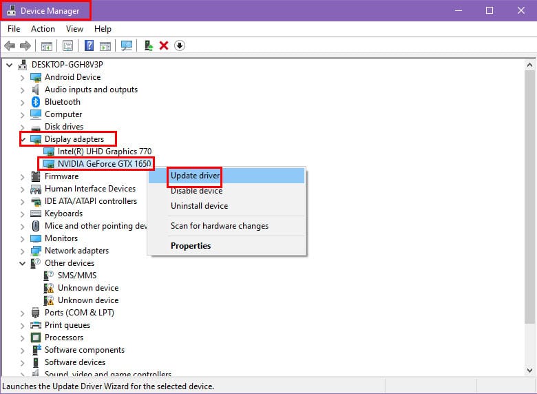
Task: Select the SMS/MMS device entry
Action: [77, 276]
